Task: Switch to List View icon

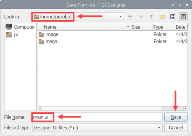Action: point(173,17)
